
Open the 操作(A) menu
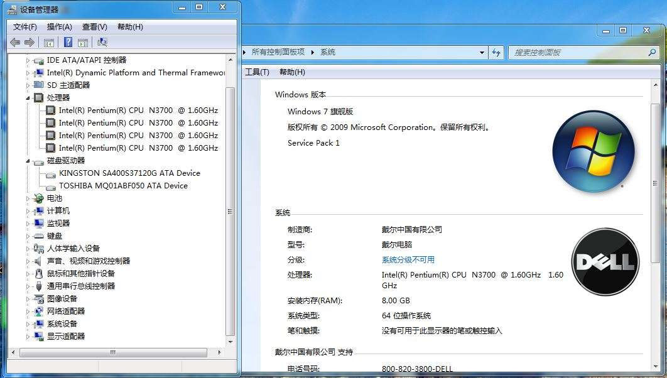point(60,27)
